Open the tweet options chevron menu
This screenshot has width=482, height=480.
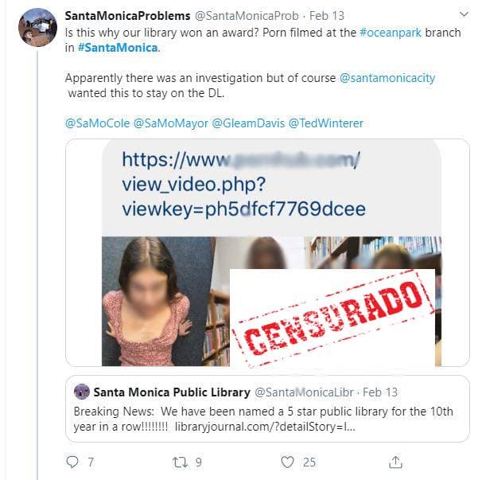(464, 14)
